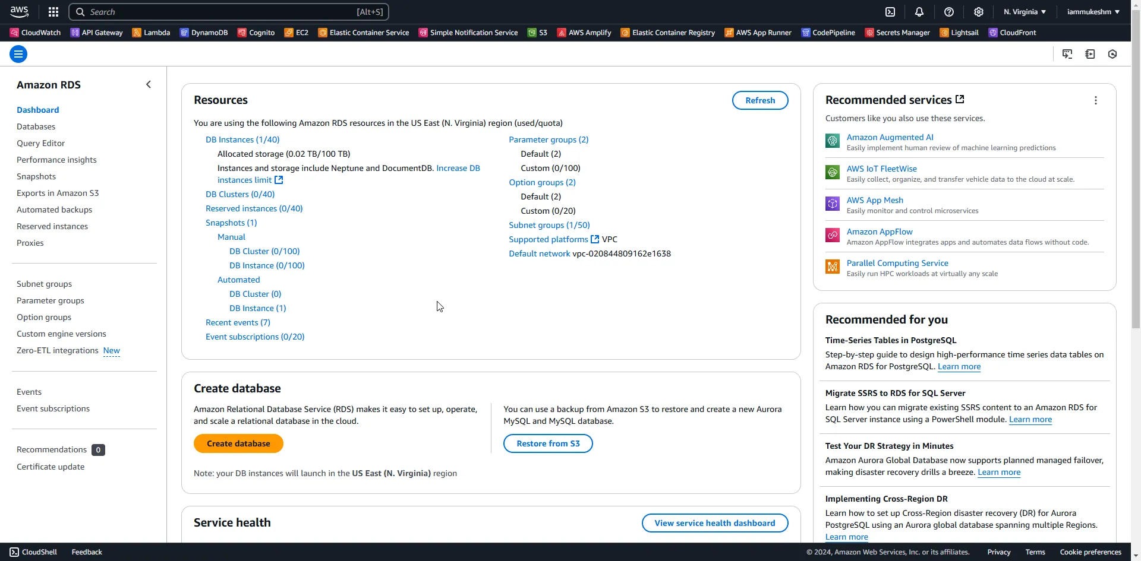The image size is (1141, 561).
Task: Open the Lambda service shortcut
Action: (x=151, y=33)
